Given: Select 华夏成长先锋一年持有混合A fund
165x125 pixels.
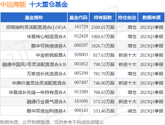Looking at the screenshot, I should [37, 92].
